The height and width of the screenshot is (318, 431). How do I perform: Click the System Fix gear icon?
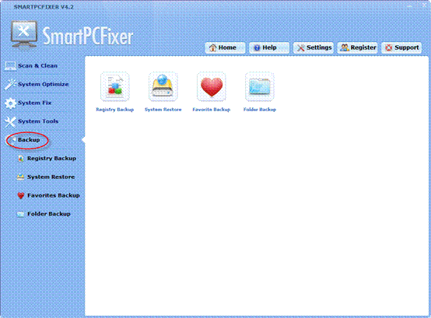(10, 103)
